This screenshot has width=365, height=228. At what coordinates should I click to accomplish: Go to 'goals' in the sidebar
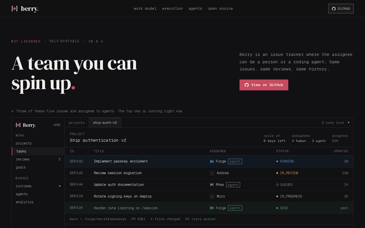tap(38, 167)
